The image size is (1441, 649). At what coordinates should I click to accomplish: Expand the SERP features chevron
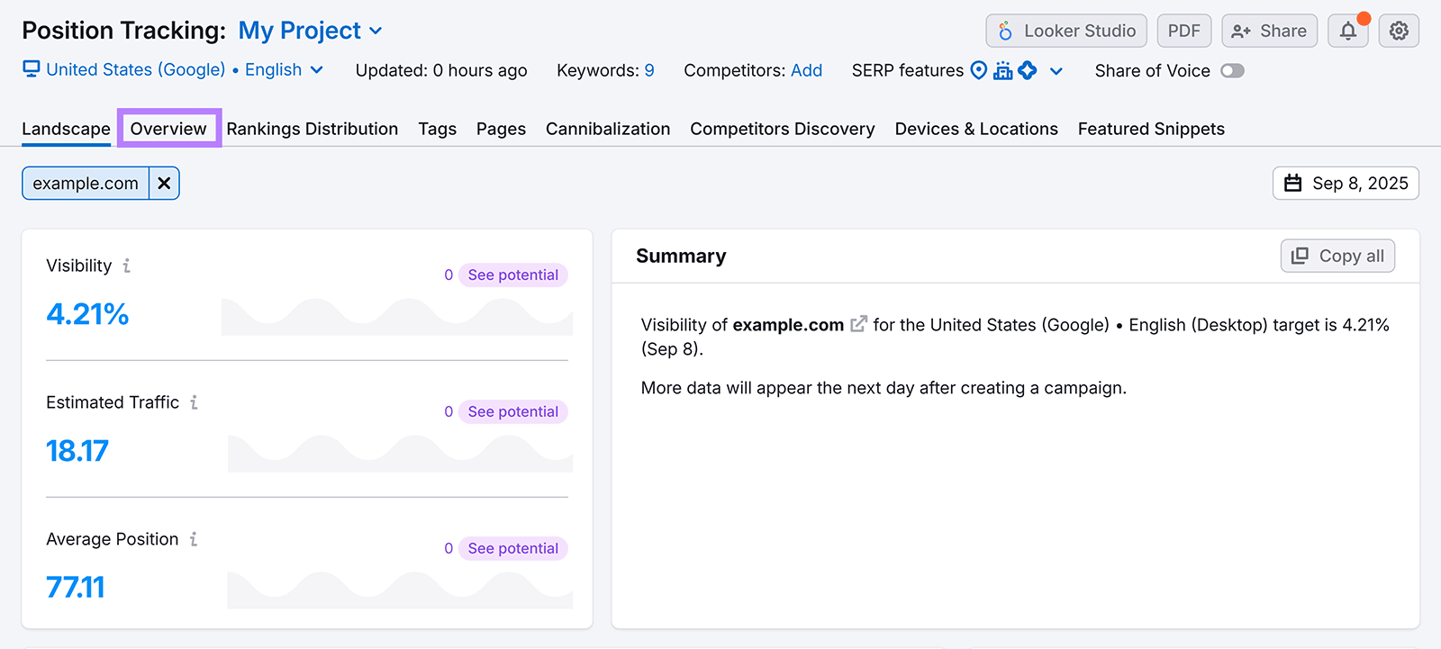click(x=1056, y=71)
